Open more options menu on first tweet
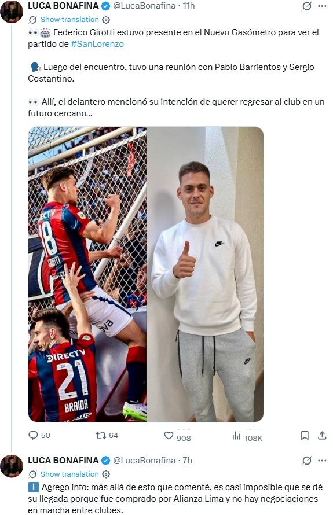 [x=322, y=6]
